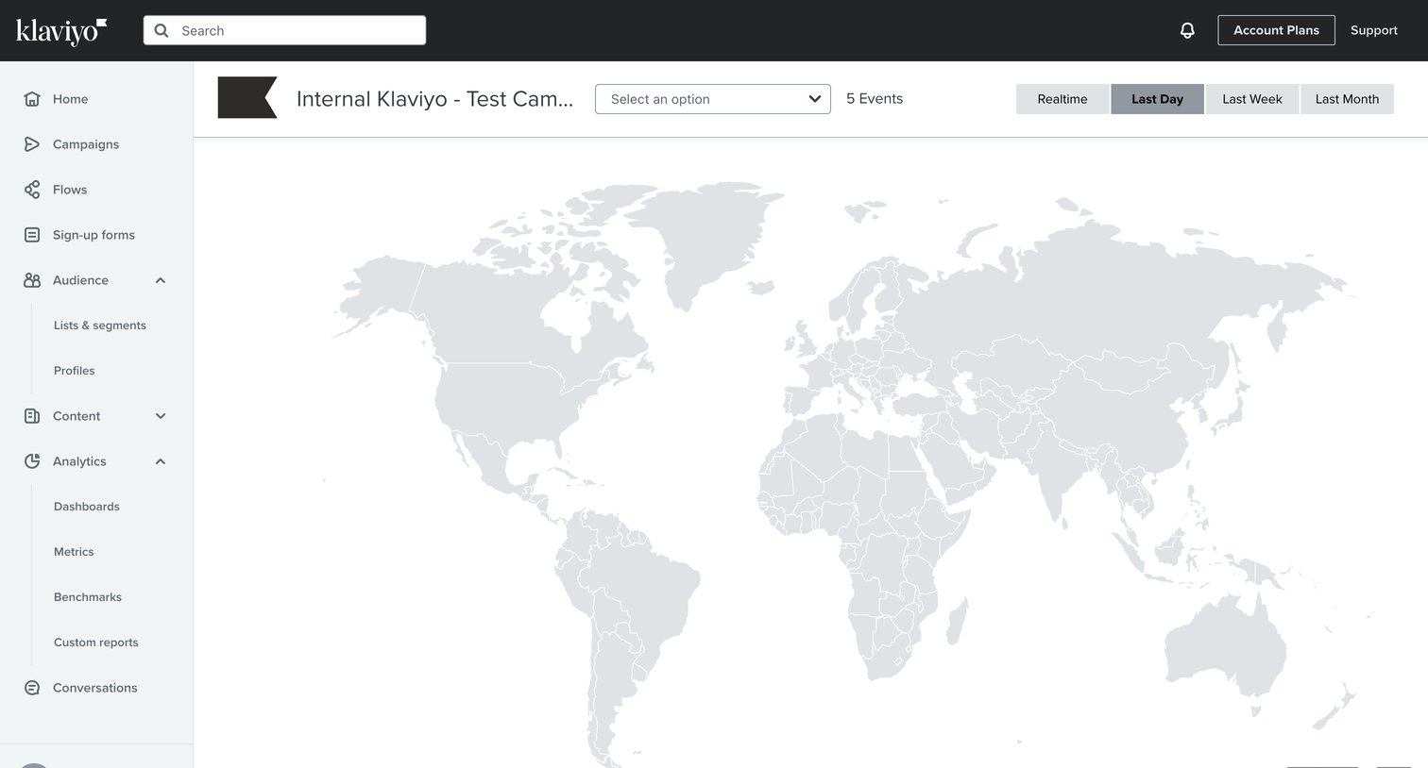Open Profiles under Audience
Screen dimensions: 1428x768
tap(75, 371)
